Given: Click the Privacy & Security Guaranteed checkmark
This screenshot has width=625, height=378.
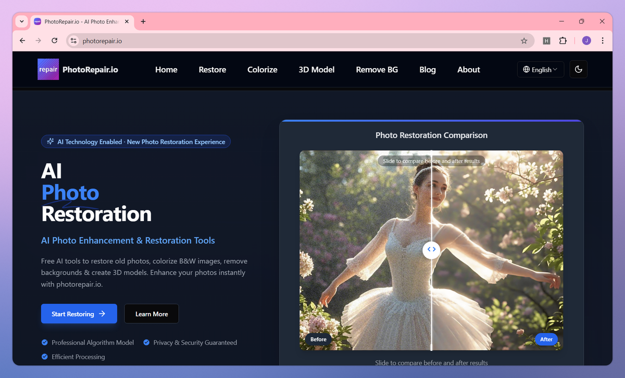Looking at the screenshot, I should point(146,342).
